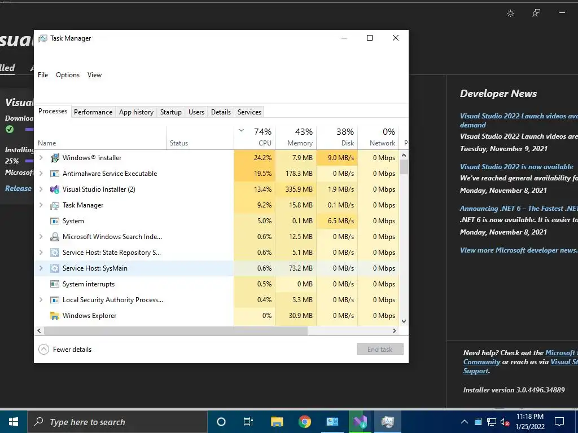Expand the Task Manager process row
This screenshot has width=578, height=433.
[41, 205]
